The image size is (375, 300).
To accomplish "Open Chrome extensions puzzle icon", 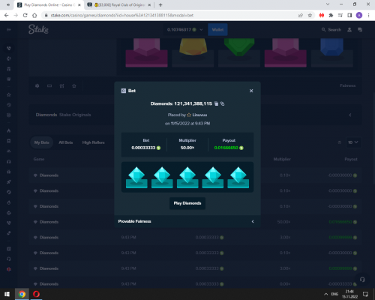I will [x=331, y=15].
